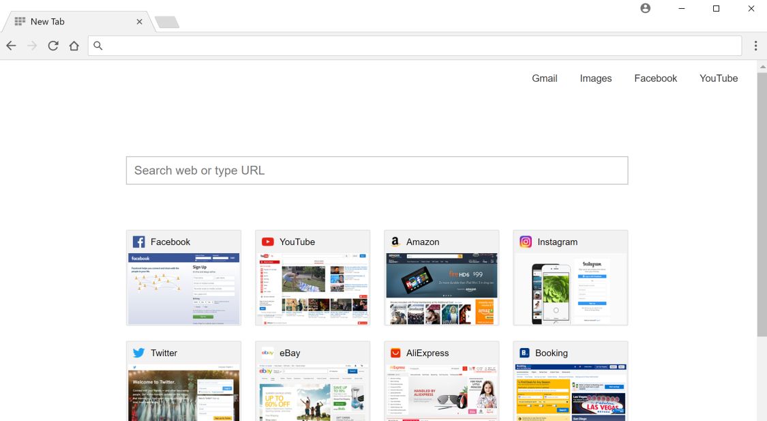Focus the Search web or type URL box
The image size is (767, 421).
[x=377, y=171]
